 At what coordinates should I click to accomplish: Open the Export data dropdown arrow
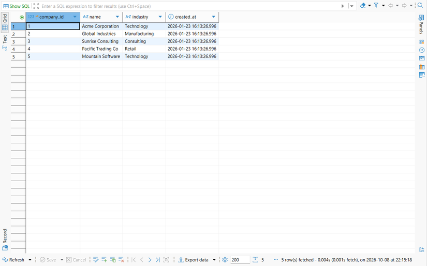click(x=214, y=260)
